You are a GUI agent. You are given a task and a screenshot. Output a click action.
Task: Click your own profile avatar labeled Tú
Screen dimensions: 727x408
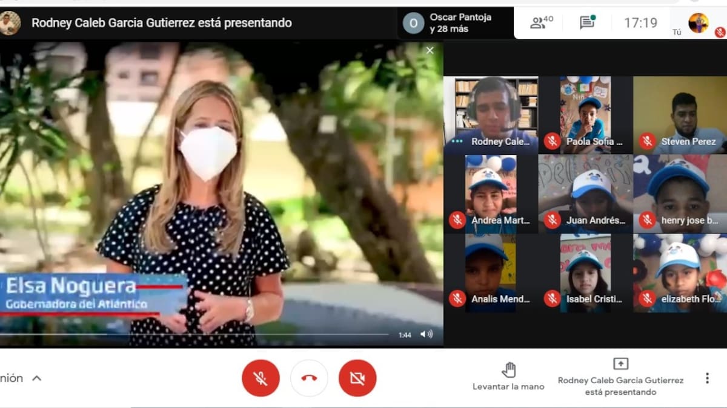698,23
